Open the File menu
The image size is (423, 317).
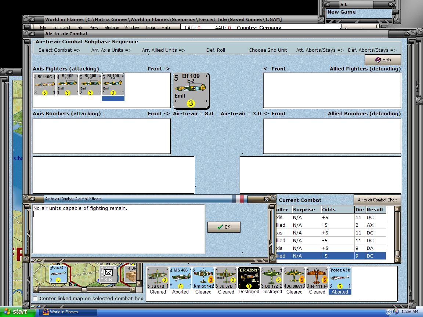(x=43, y=28)
